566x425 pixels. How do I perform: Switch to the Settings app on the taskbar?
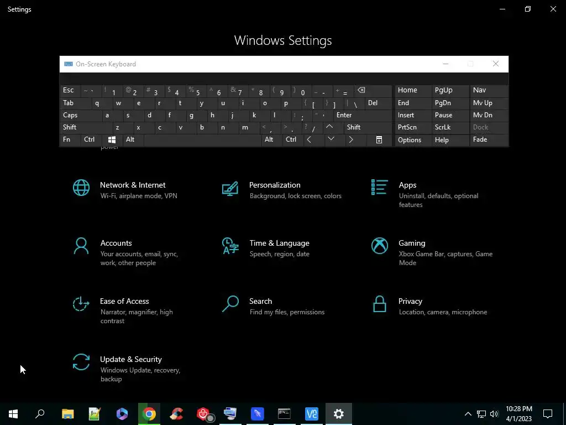(339, 414)
